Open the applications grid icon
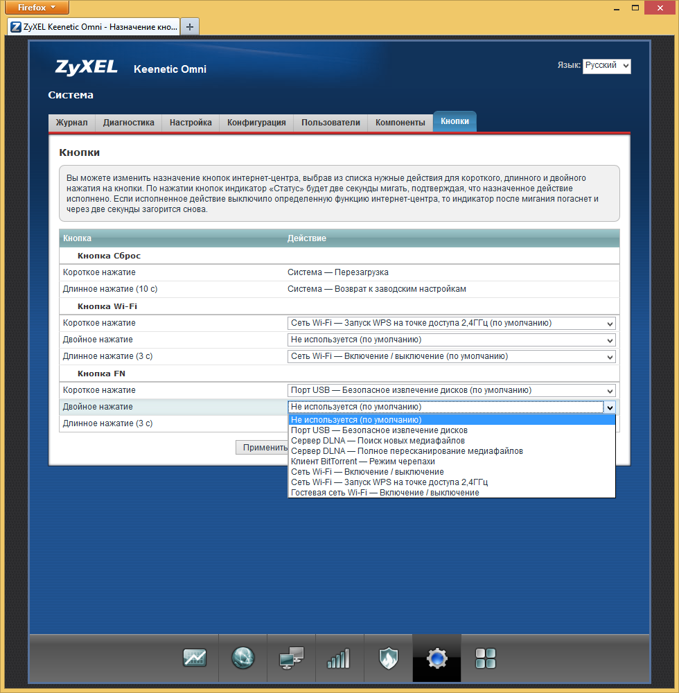 click(x=485, y=658)
